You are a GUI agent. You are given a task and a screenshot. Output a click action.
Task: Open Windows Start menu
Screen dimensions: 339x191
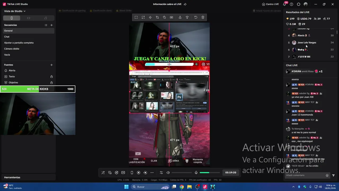click(126, 187)
